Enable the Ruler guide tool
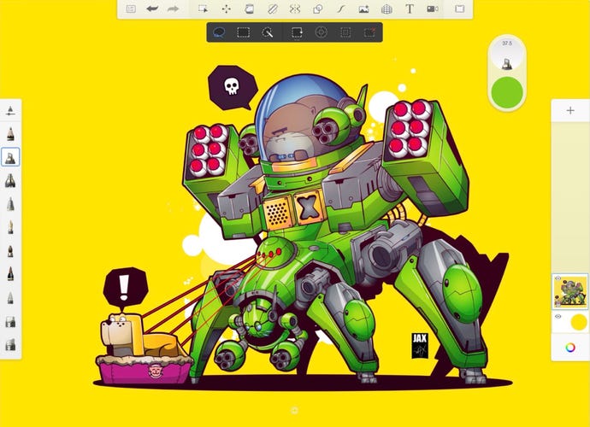 coord(272,9)
